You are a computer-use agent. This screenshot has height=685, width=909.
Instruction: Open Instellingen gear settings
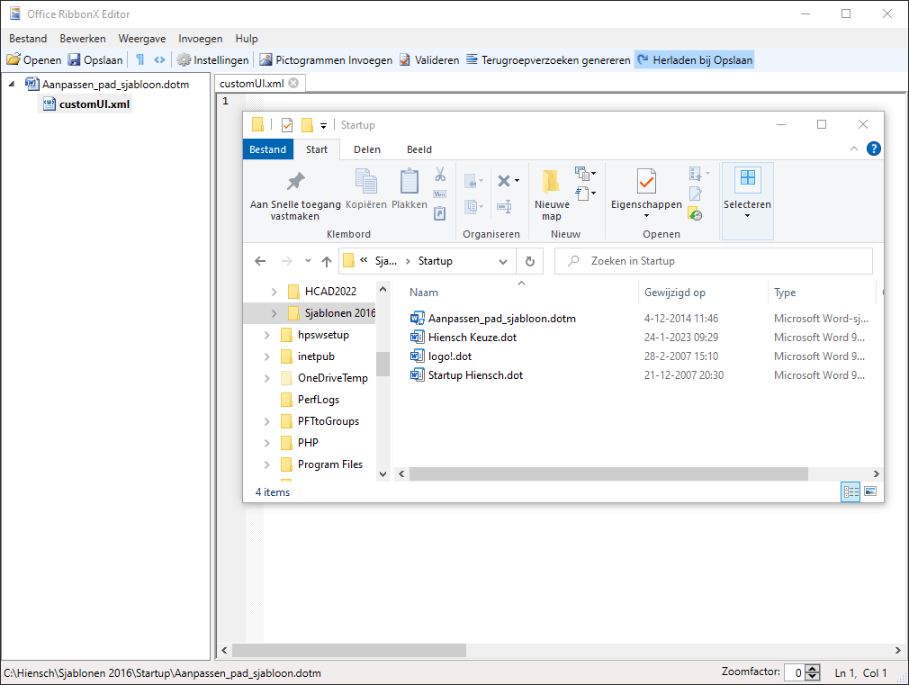212,59
